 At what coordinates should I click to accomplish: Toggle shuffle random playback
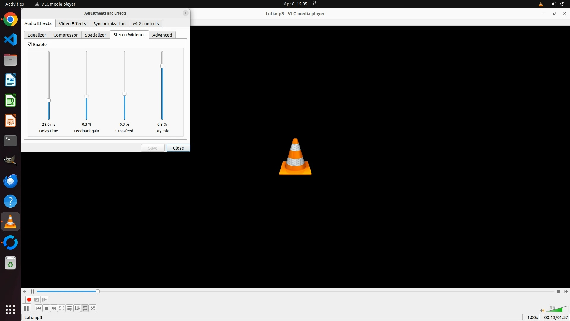(93, 308)
